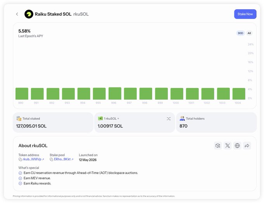Click the Last Epoch's APY label
The height and width of the screenshot is (203, 264).
tap(31, 36)
